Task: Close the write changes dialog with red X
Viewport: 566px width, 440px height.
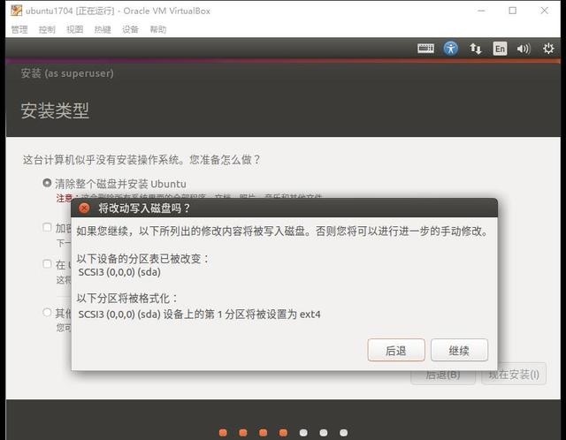Action: point(84,209)
